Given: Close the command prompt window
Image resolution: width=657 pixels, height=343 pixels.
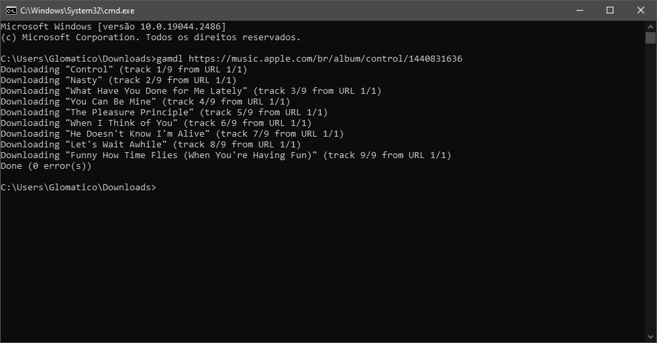Looking at the screenshot, I should pos(641,10).
